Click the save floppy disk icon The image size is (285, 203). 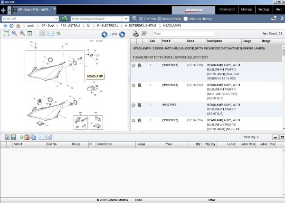click(14, 137)
